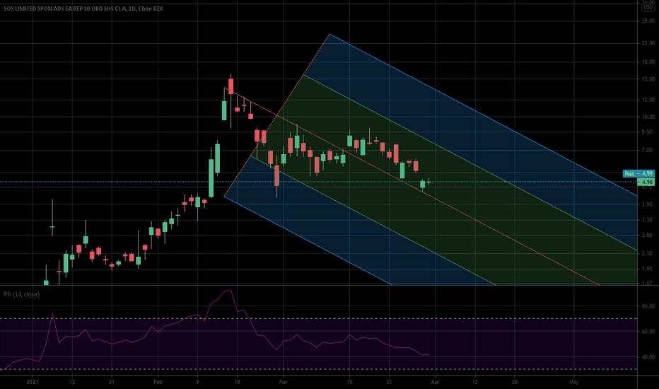This screenshot has height=389, width=659.
Task: Click the 1.95 price axis label
Action: tap(648, 269)
